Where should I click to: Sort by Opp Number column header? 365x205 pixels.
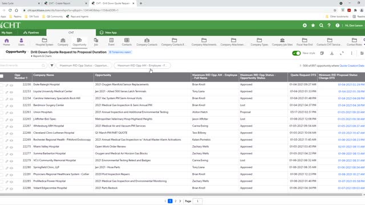coord(21,76)
